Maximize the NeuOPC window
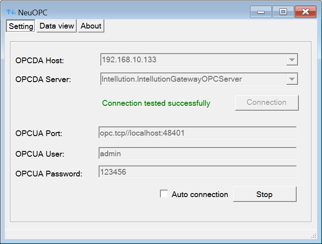The width and height of the screenshot is (322, 244). (283, 12)
